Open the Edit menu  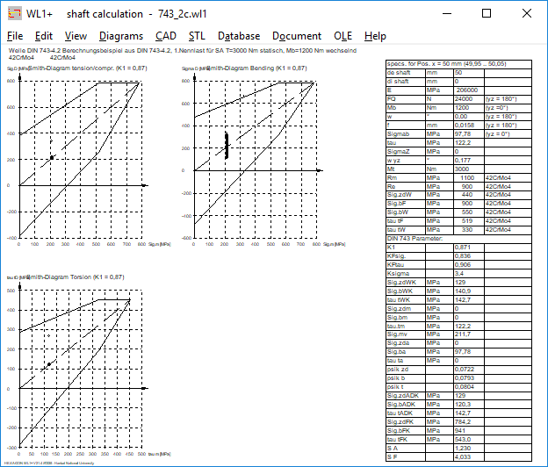44,36
